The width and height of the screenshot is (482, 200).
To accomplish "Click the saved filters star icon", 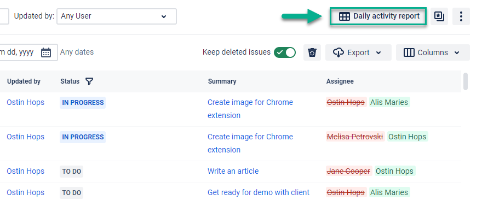I will point(439,16).
